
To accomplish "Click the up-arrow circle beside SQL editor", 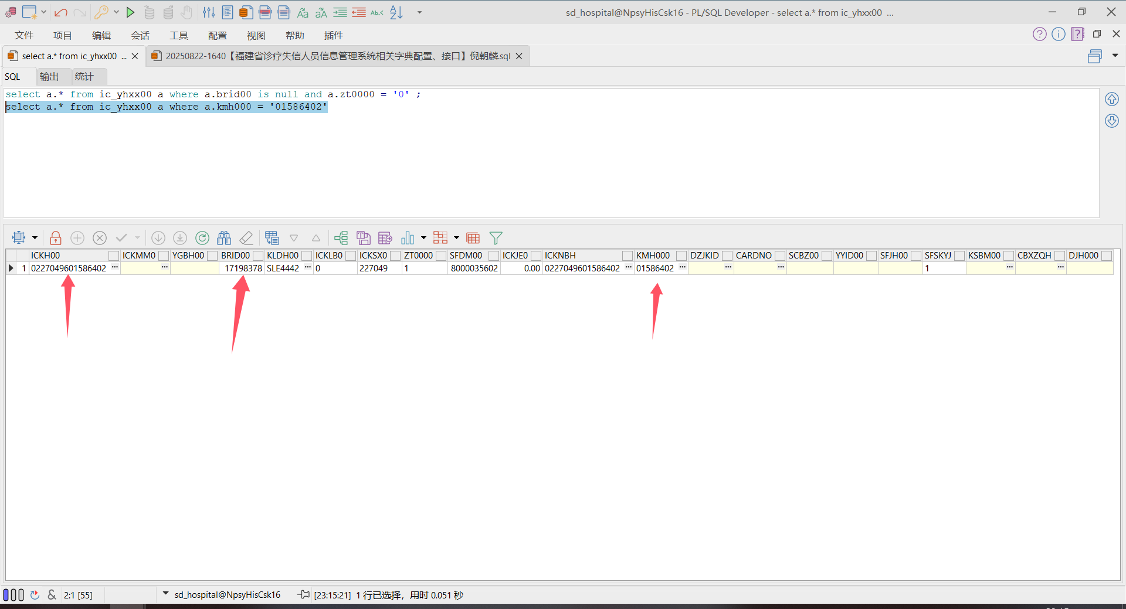I will coord(1112,99).
